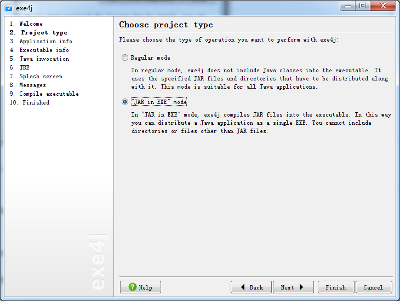Click the Finish button

point(336,287)
